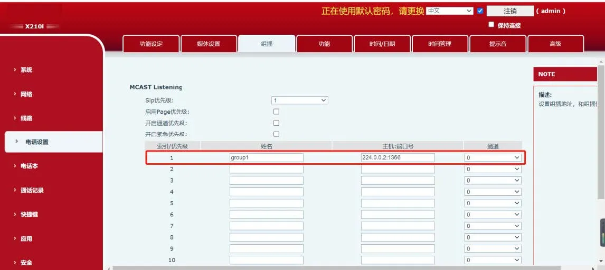Open 快捷键 sidebar section
Viewport: 605px width, 270px height.
29,215
